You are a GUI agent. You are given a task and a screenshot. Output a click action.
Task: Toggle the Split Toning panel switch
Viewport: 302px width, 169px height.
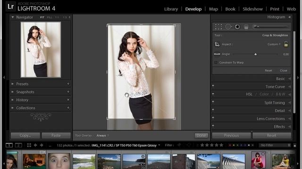(213, 102)
